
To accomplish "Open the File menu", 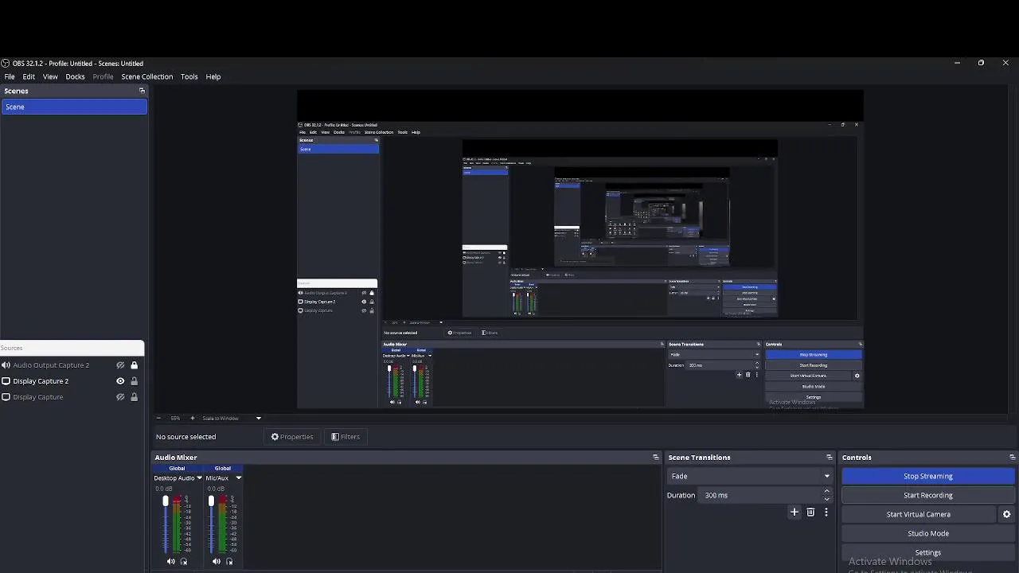I will tap(10, 76).
